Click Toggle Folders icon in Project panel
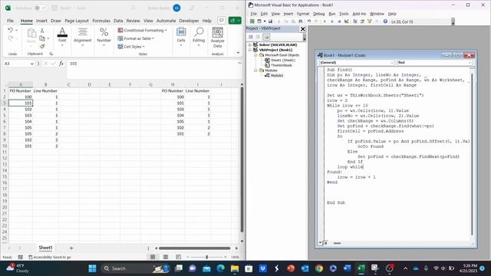The height and width of the screenshot is (276, 491). coord(266,37)
